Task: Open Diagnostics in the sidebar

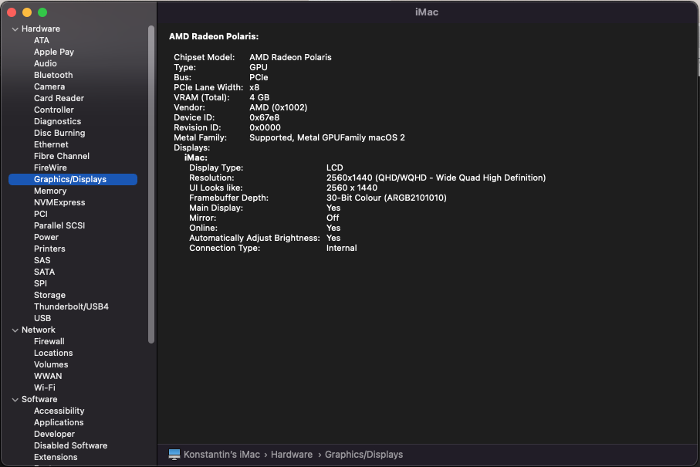Action: click(58, 121)
